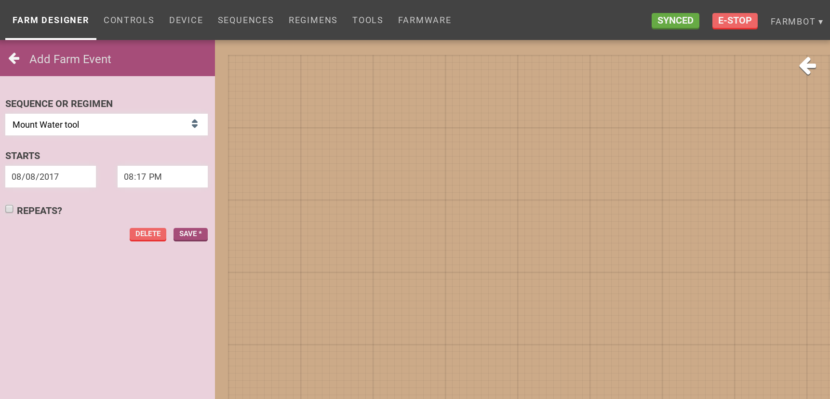Go to the Sequences tab
Viewport: 830px width, 399px height.
pos(245,20)
